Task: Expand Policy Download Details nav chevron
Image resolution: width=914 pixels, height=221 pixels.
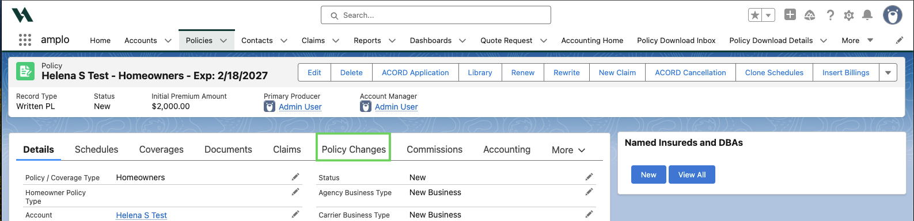Action: (x=824, y=41)
